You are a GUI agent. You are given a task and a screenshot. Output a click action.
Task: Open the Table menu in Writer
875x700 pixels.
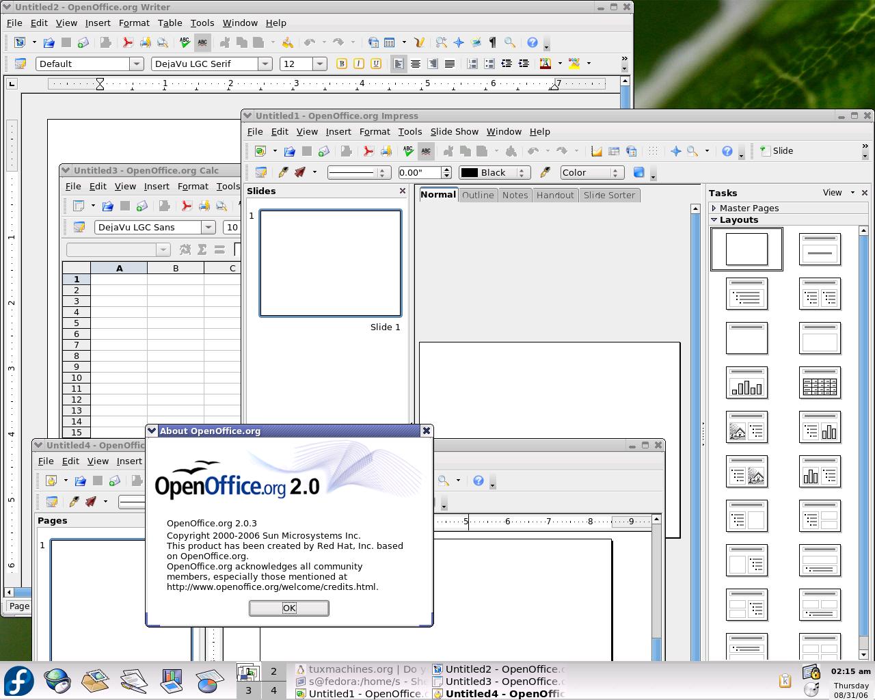(x=170, y=23)
